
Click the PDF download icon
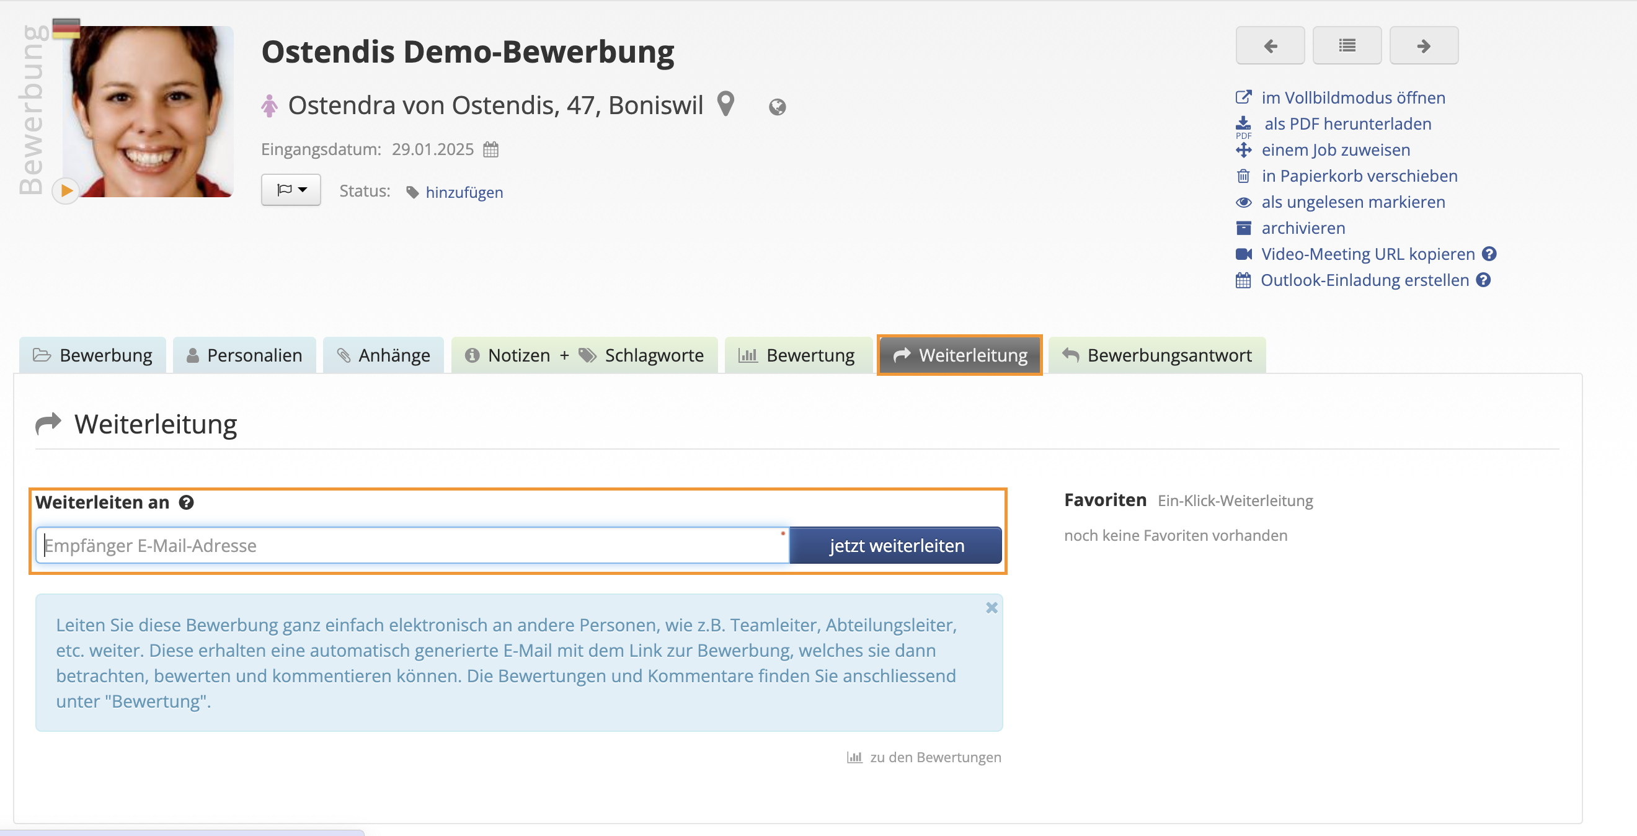pyautogui.click(x=1244, y=126)
